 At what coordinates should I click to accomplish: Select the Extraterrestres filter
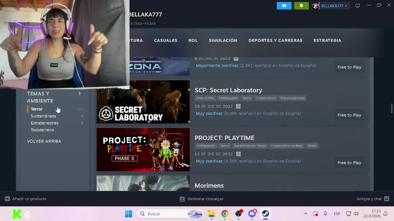45,123
